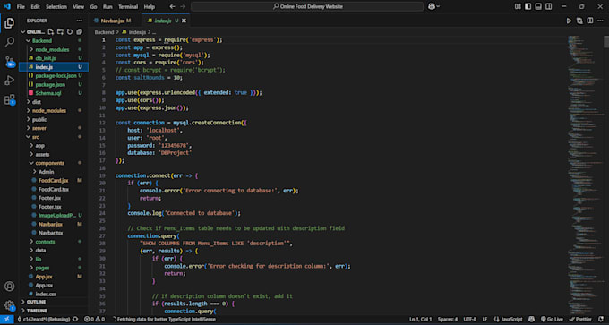This screenshot has height=325, width=609.
Task: Click Ln 1, Col 1 in status bar
Action: 420,319
